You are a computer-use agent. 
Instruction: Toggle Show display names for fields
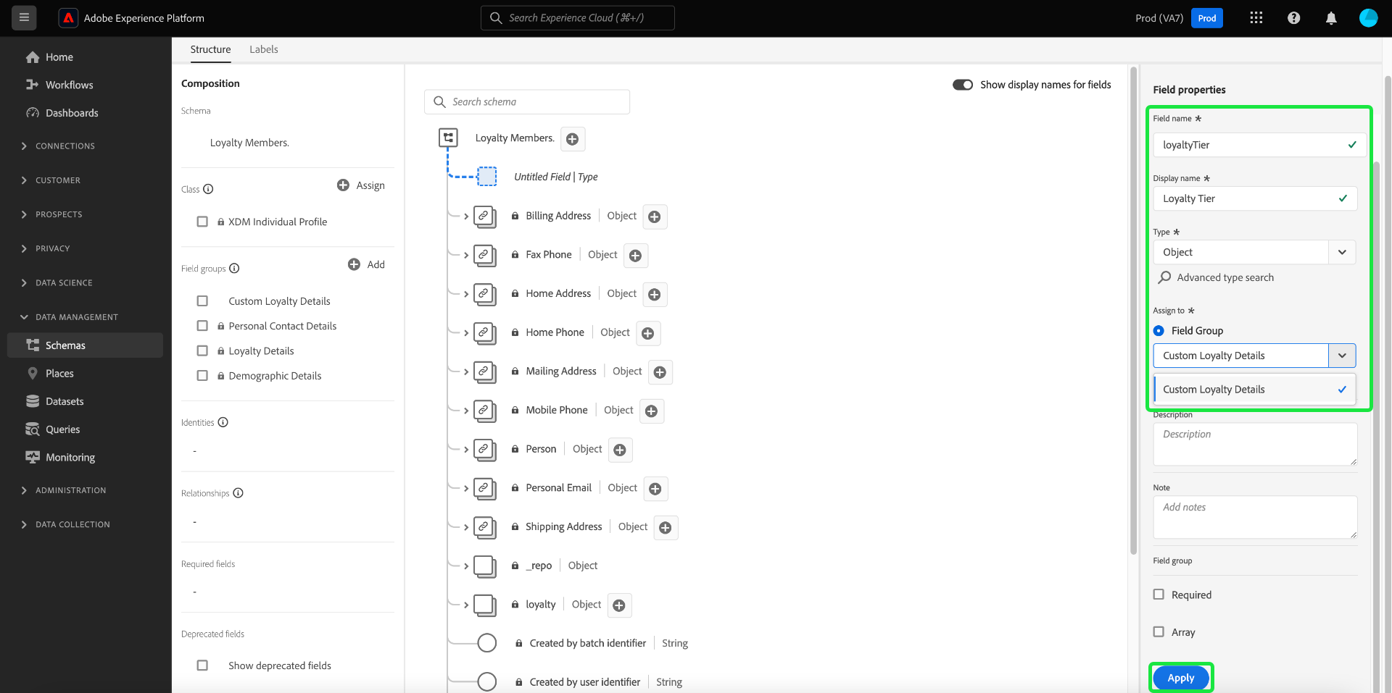[x=963, y=85]
